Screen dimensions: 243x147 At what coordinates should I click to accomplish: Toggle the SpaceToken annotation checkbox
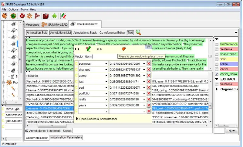217,54
